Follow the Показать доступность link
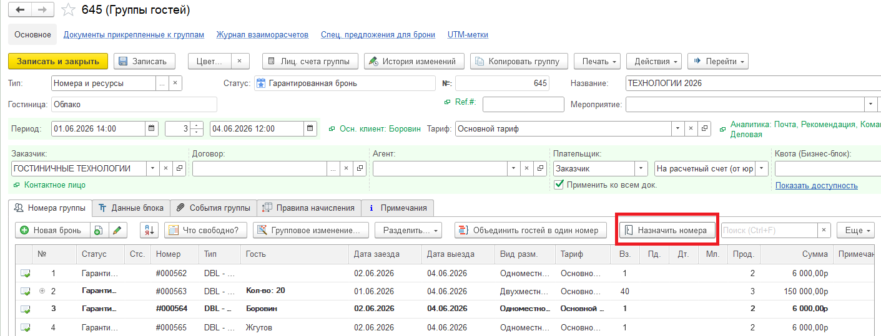The height and width of the screenshot is (336, 881). coord(816,185)
